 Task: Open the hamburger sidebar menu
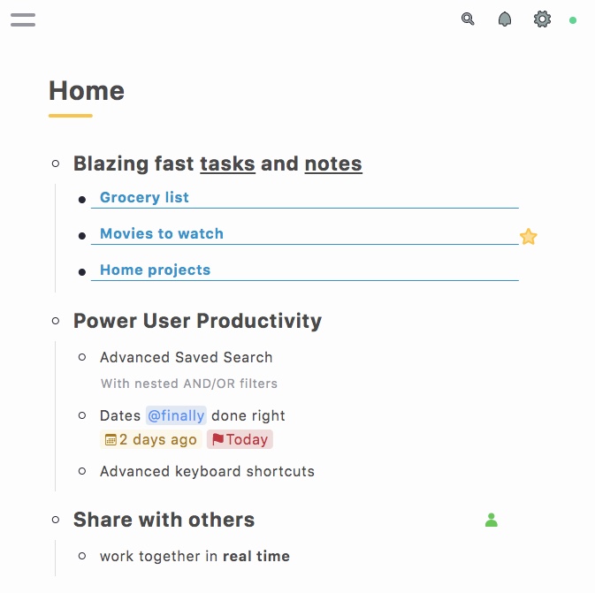point(23,19)
